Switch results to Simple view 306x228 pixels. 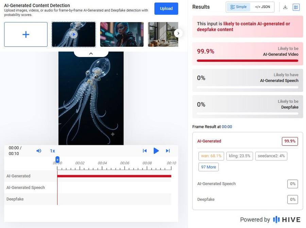tap(238, 7)
